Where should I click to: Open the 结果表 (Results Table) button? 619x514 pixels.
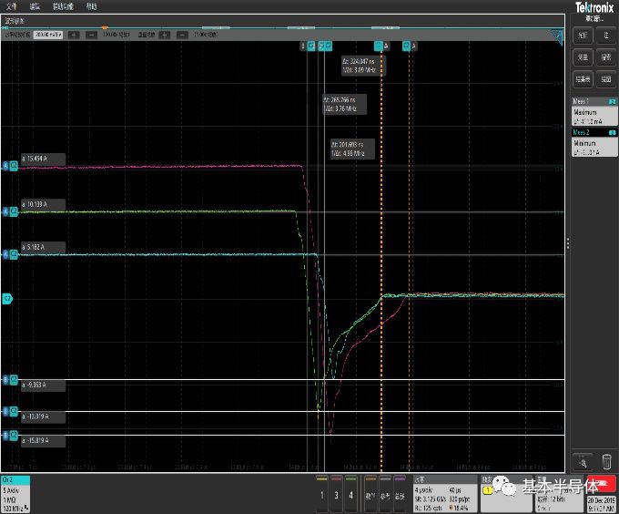point(582,79)
